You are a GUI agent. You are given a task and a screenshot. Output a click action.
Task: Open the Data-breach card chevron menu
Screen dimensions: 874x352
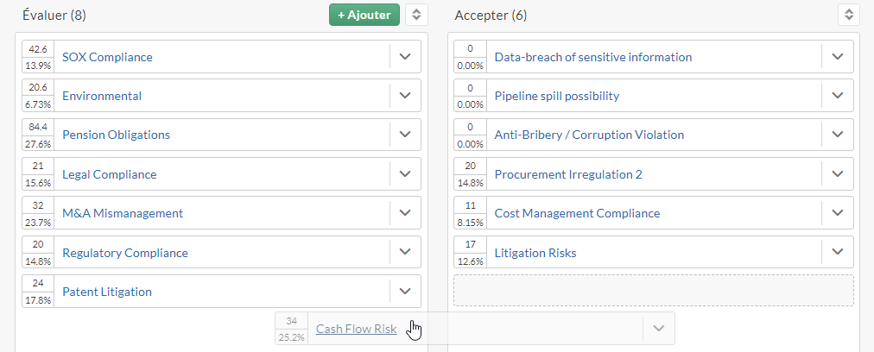(x=837, y=56)
